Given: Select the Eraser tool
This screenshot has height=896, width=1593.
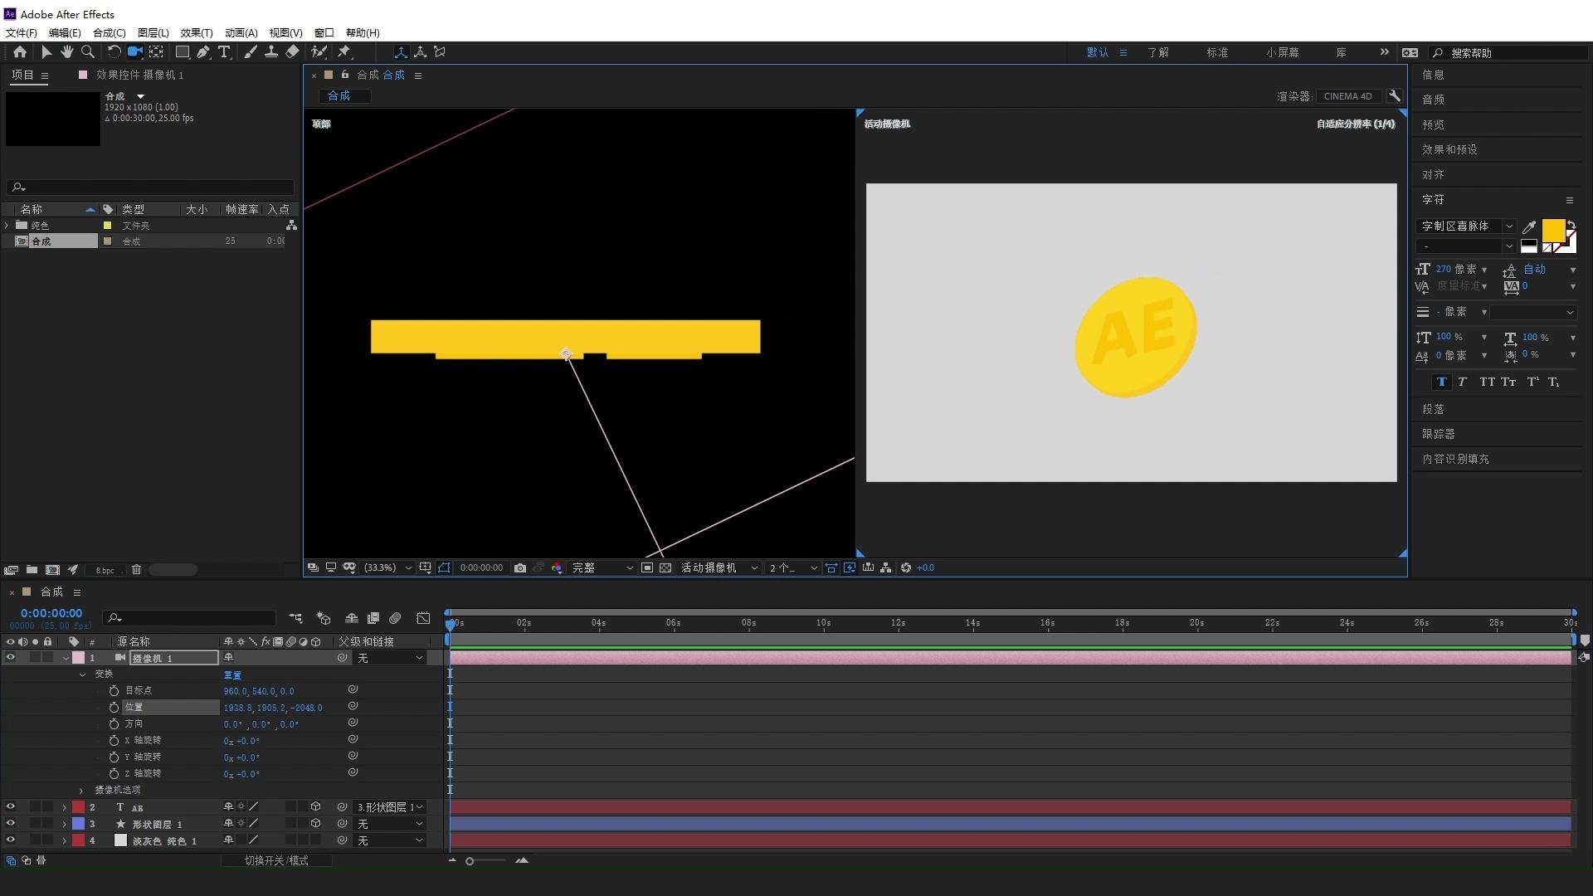Looking at the screenshot, I should click(x=292, y=51).
